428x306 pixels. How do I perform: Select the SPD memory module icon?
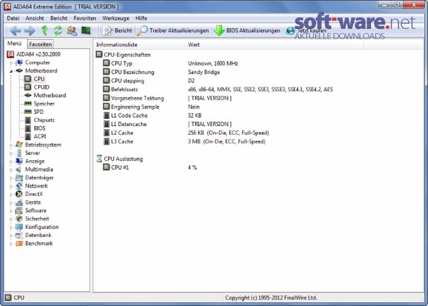(x=28, y=112)
